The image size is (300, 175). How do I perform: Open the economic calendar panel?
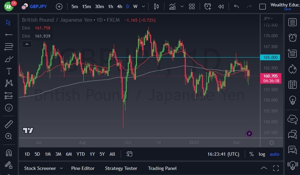point(292,84)
